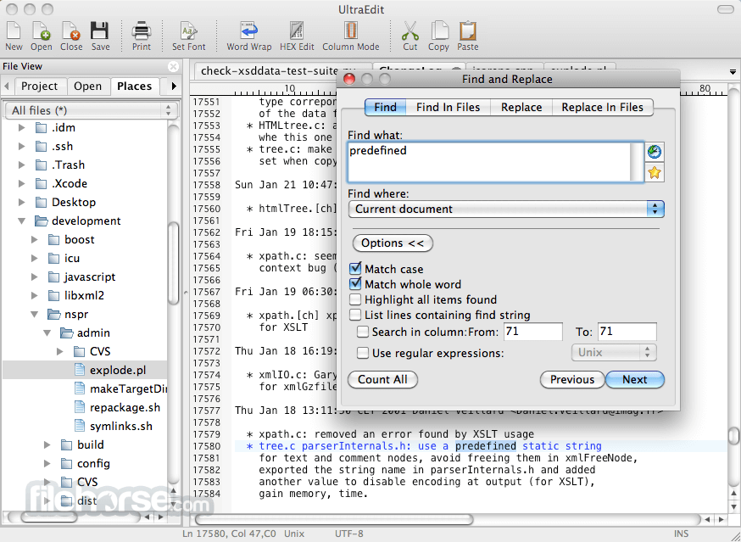Screen dimensions: 741x542
Task: Click the column To input field
Action: [627, 332]
